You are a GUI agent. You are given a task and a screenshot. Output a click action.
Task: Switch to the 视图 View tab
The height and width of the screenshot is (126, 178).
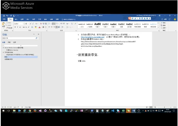57,19
